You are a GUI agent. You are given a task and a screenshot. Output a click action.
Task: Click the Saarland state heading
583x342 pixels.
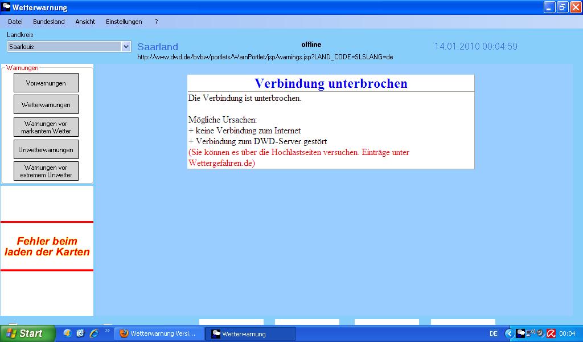click(158, 47)
